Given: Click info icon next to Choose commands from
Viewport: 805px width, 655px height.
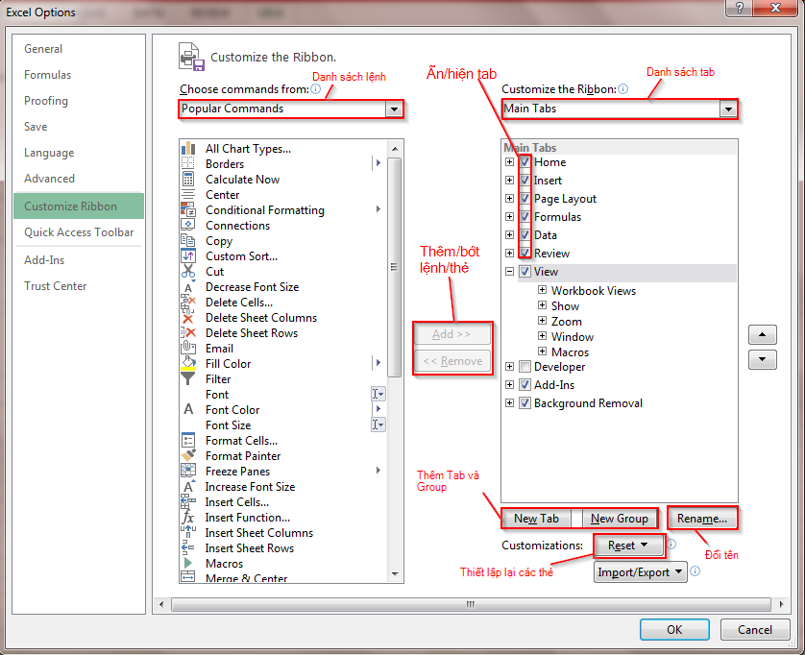Looking at the screenshot, I should pos(316,88).
